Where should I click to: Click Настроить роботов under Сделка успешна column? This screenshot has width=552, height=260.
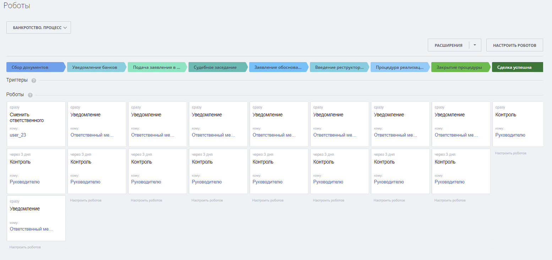(510, 153)
